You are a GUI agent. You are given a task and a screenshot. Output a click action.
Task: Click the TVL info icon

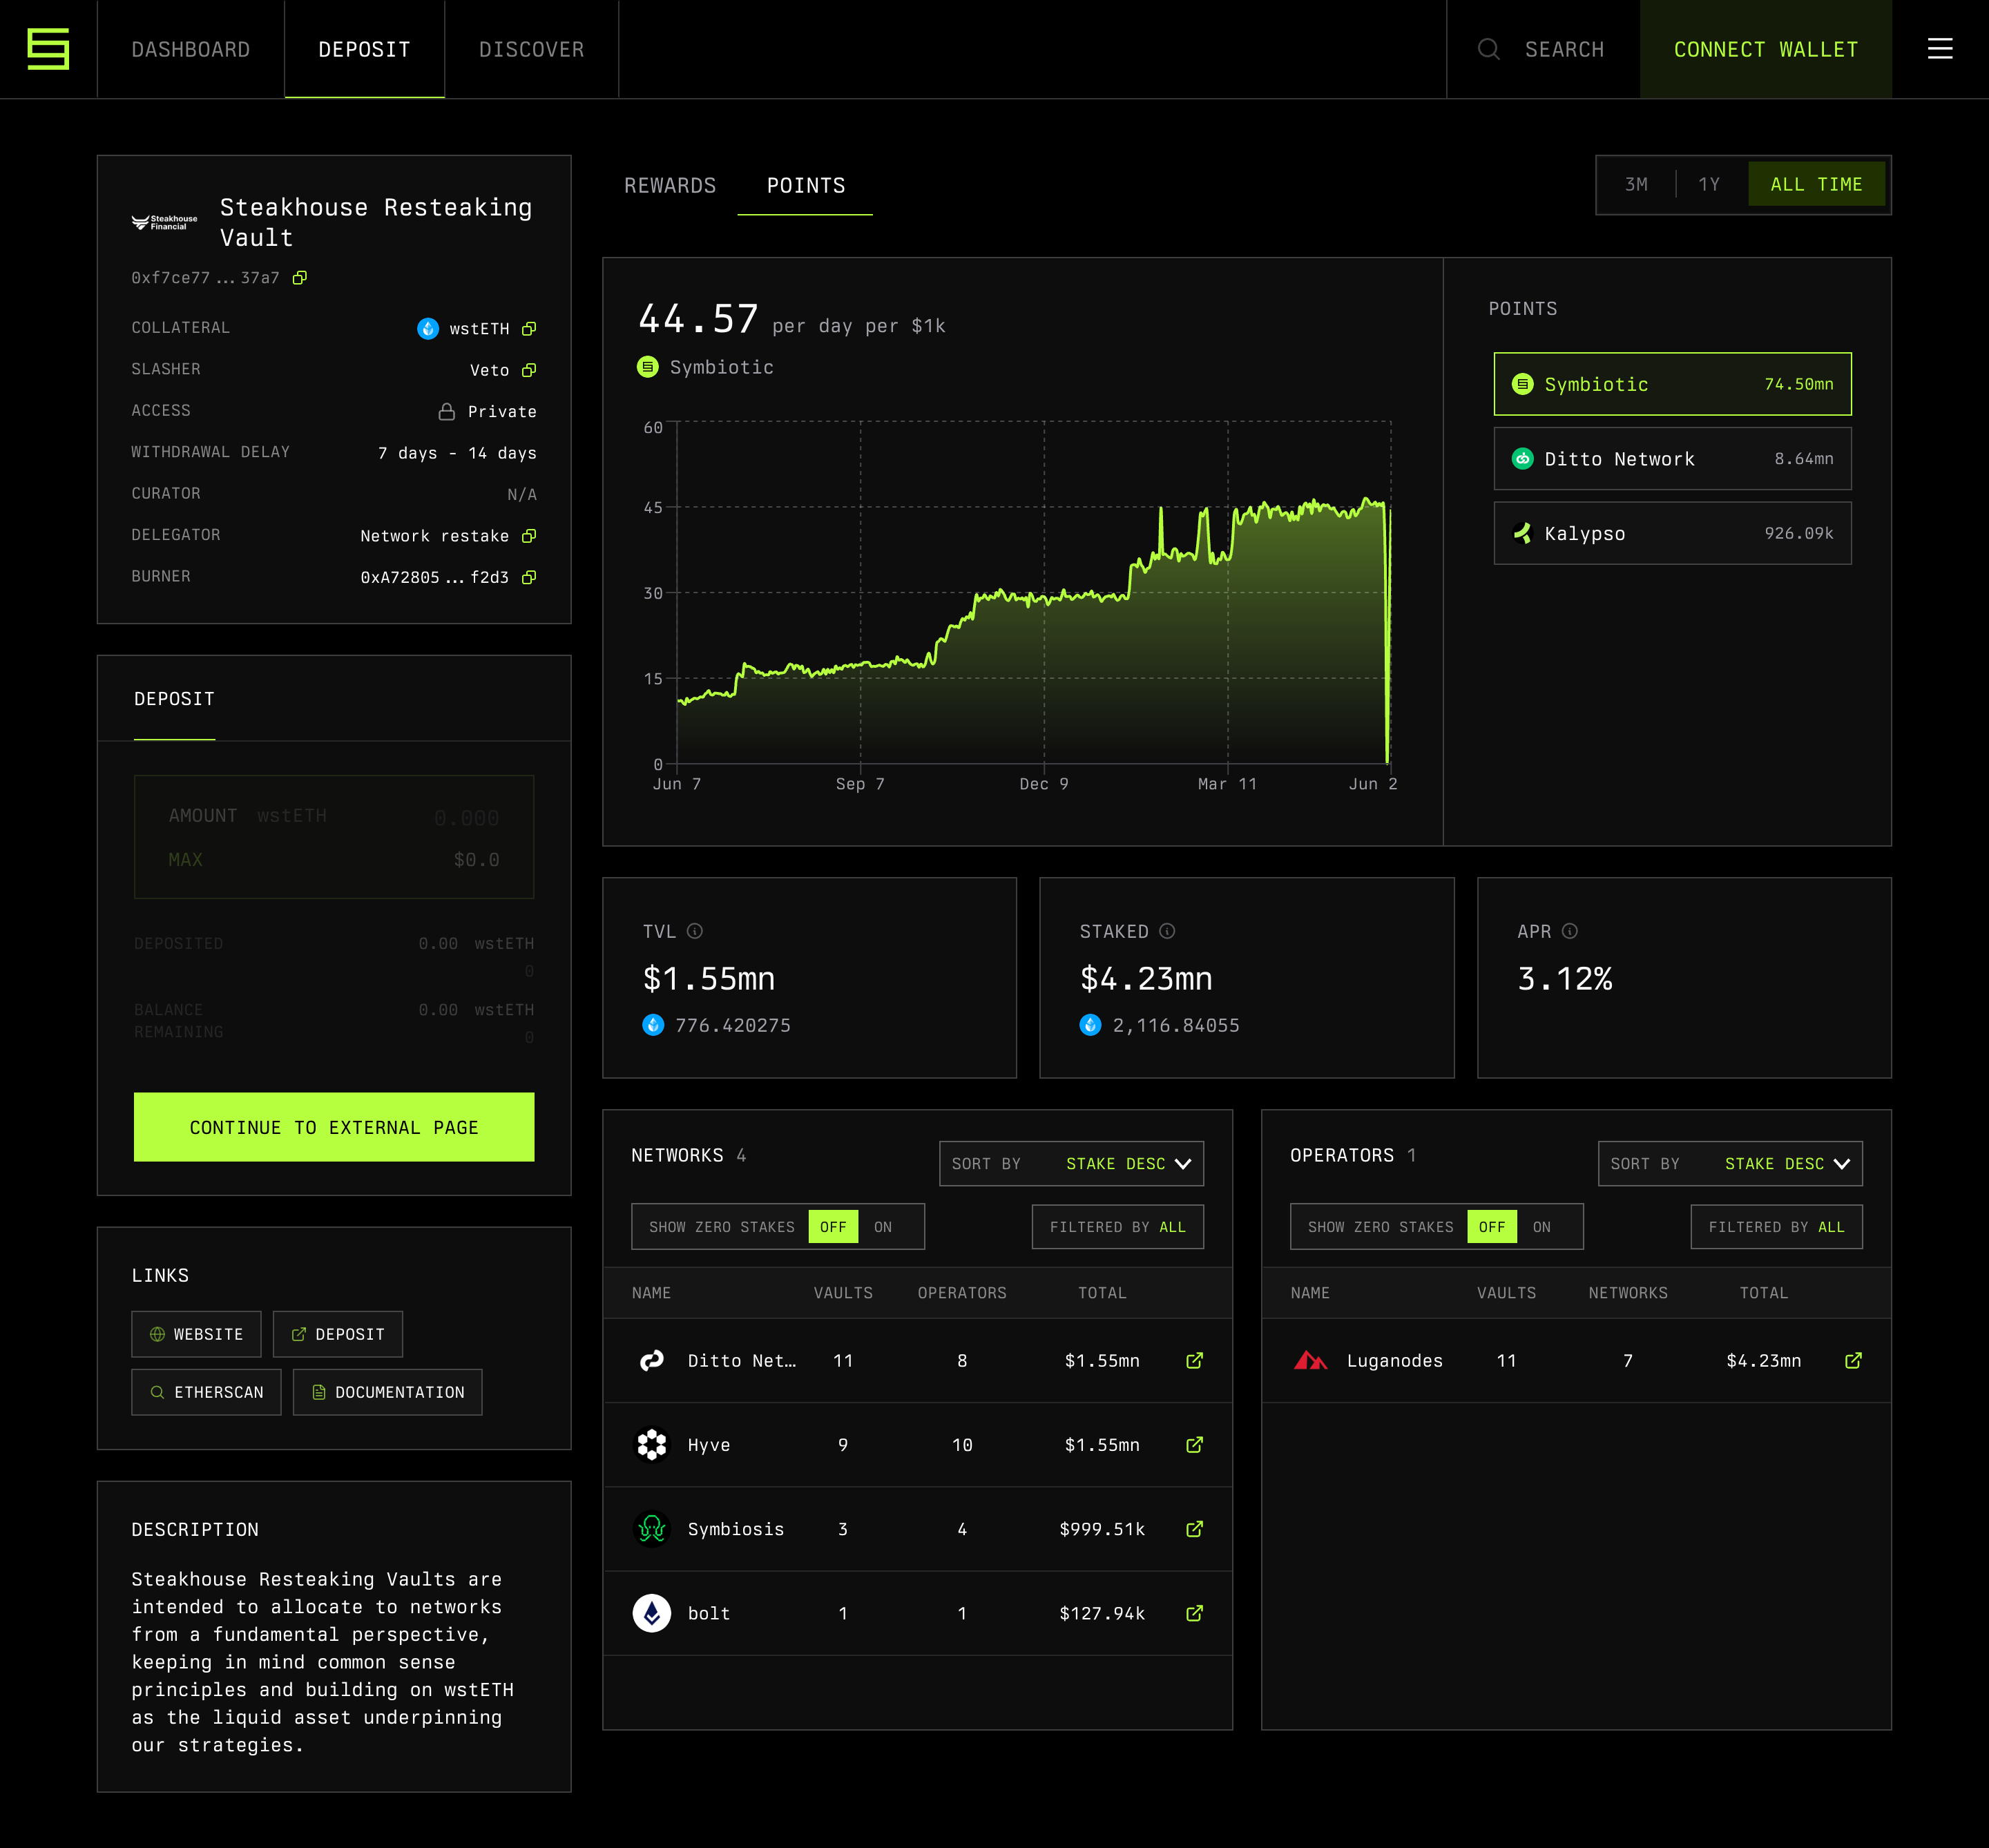695,931
